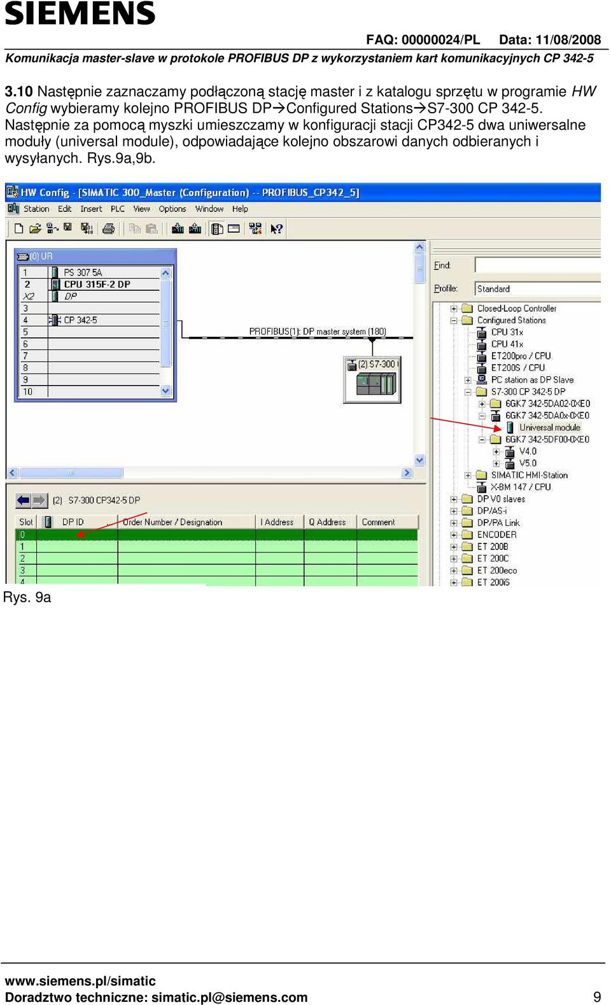Click the rack list up scroll arrow
The width and height of the screenshot is (611, 1005).
[165, 272]
